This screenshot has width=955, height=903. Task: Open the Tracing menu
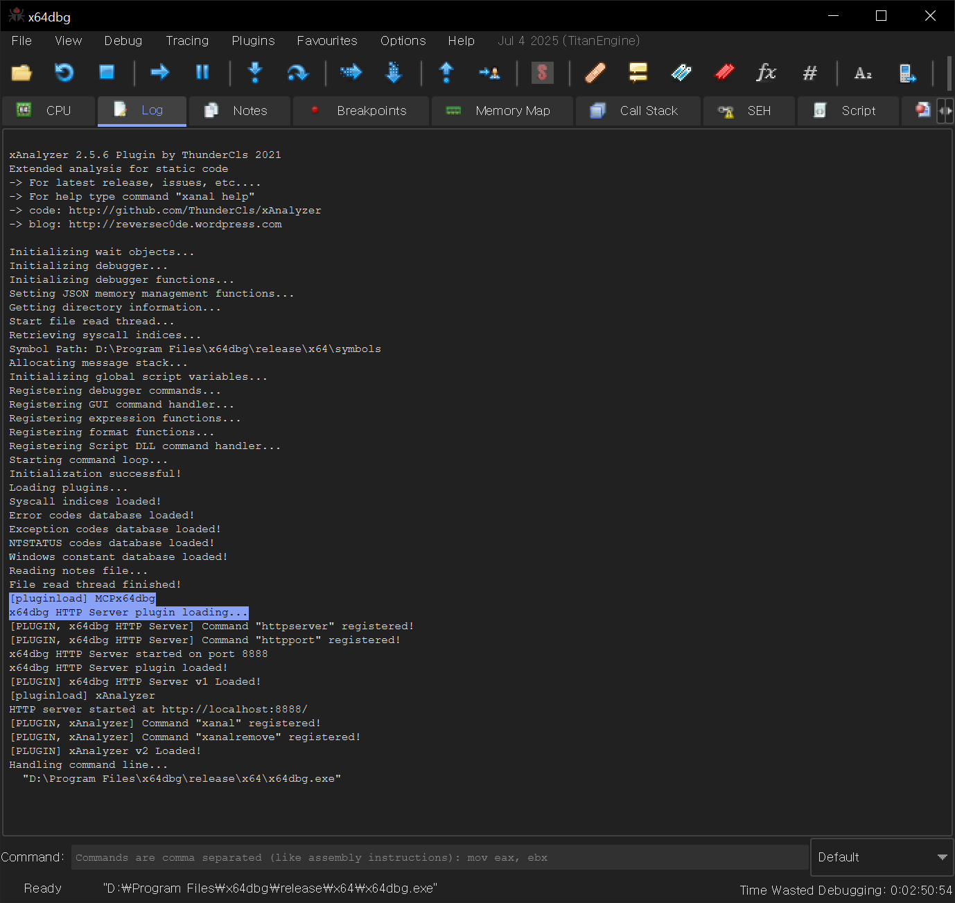click(187, 41)
